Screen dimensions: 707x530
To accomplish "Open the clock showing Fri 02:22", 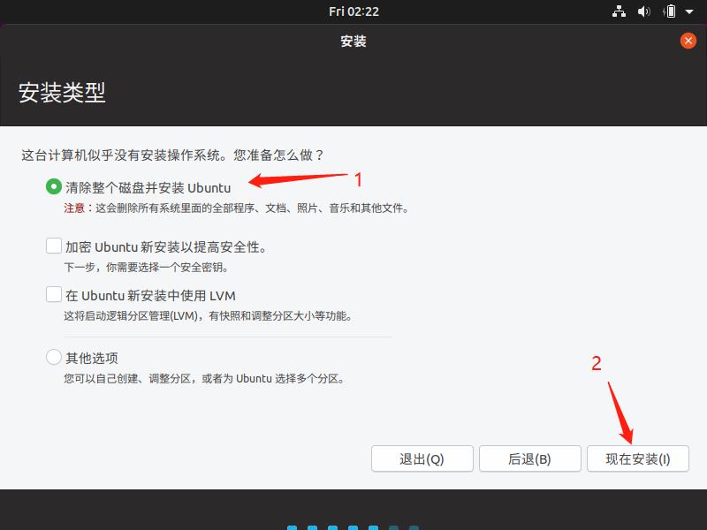I will coord(354,11).
